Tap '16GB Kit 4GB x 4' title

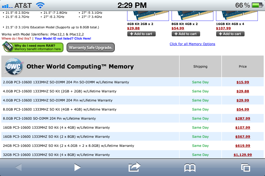[x=230, y=24]
